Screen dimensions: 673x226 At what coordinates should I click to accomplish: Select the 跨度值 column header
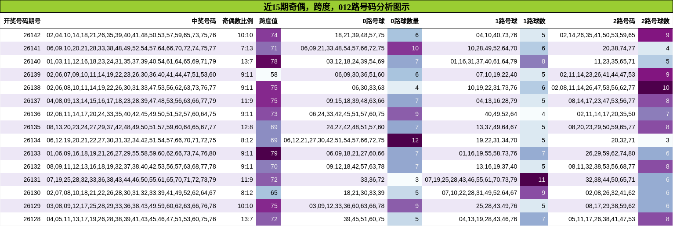tap(268, 21)
